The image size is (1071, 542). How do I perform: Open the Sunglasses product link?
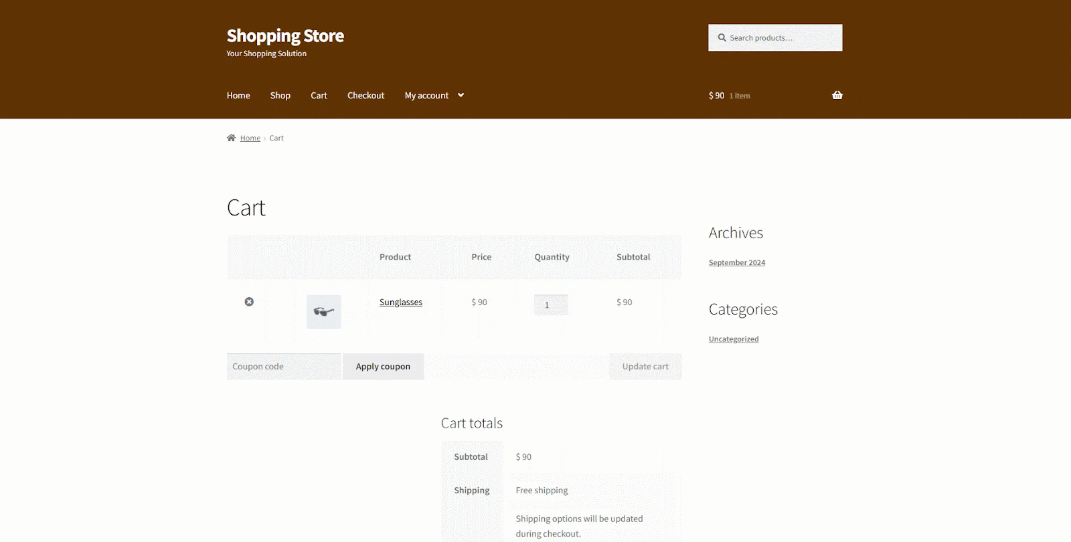(x=400, y=302)
